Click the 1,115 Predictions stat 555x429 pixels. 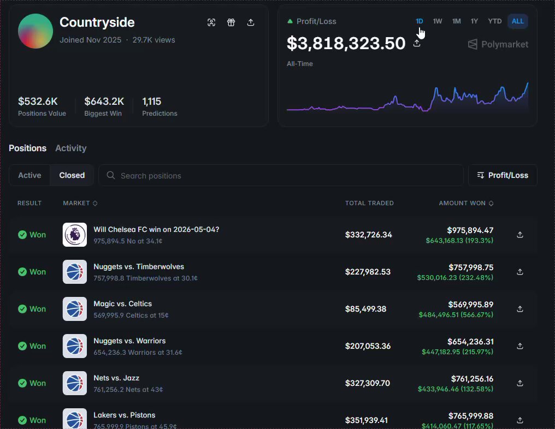[160, 106]
